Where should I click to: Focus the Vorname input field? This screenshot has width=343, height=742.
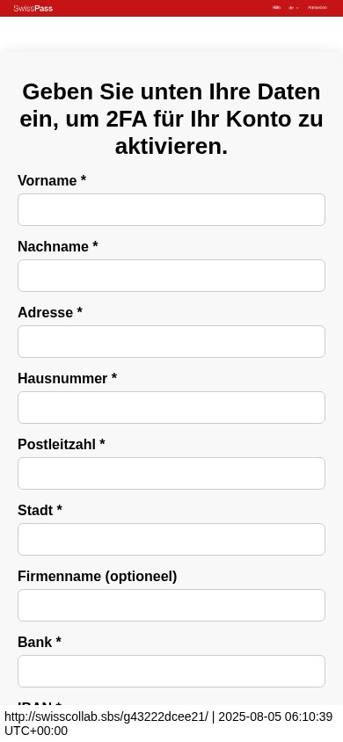pos(171,209)
